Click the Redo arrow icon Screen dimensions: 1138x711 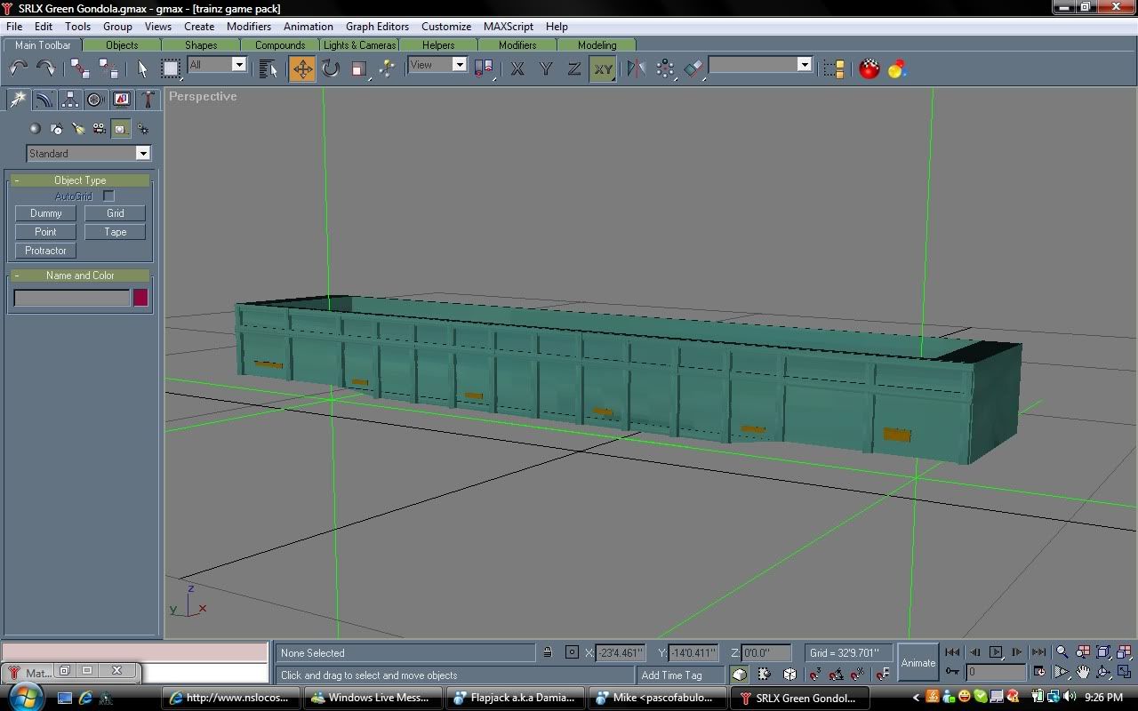tap(45, 68)
